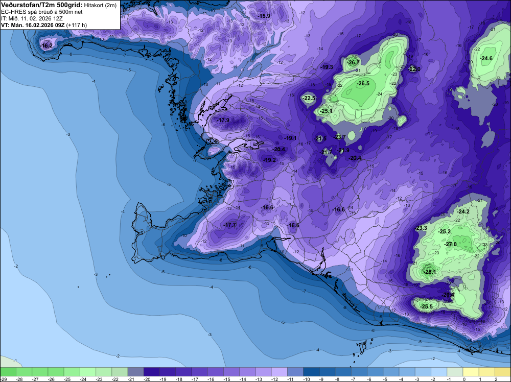511x382 pixels.
Task: Click the lavender legend swatch labeled -12
Action: (280, 372)
